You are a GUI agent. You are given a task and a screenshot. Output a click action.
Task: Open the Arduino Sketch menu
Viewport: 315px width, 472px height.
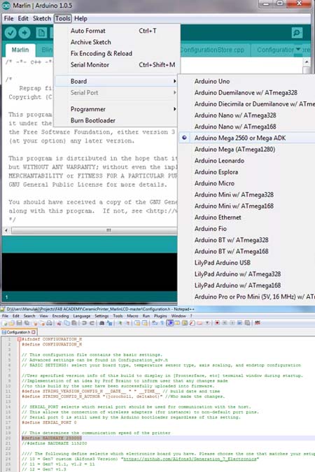(x=41, y=18)
